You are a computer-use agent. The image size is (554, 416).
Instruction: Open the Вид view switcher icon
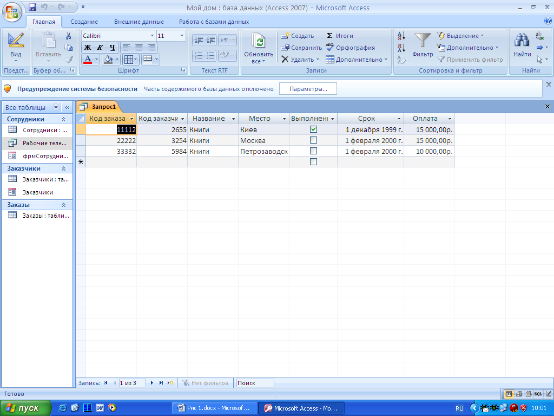(16, 40)
